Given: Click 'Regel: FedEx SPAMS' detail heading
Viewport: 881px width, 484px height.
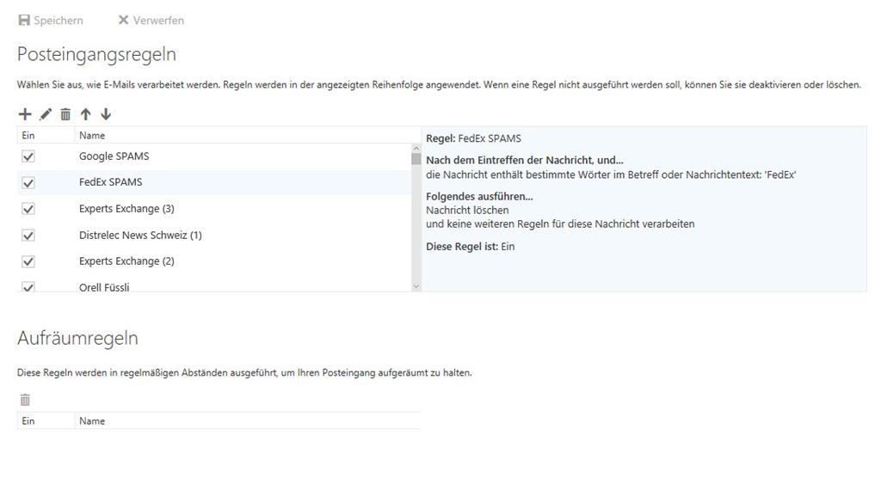Looking at the screenshot, I should (x=473, y=138).
